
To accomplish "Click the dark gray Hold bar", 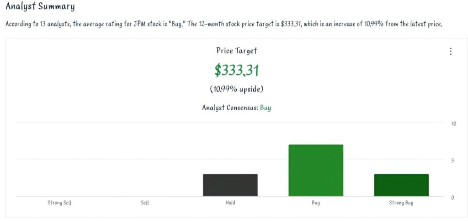I will point(230,185).
